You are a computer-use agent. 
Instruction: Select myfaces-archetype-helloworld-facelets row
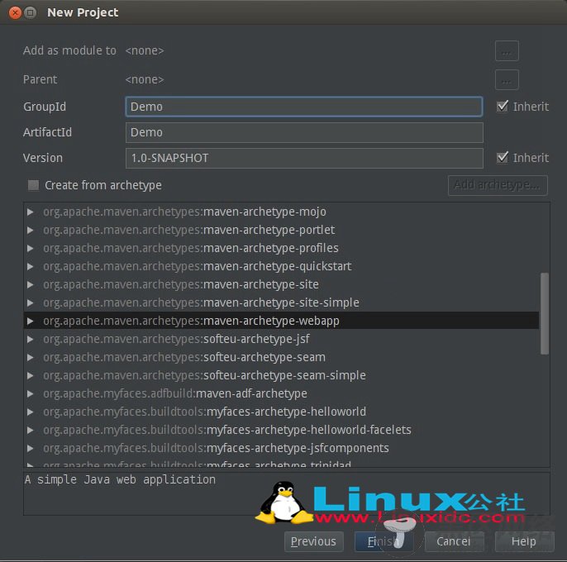tap(282, 430)
